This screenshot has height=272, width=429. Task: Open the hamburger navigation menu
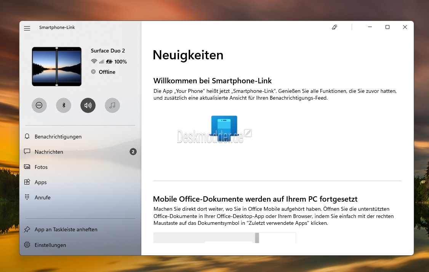(x=27, y=28)
